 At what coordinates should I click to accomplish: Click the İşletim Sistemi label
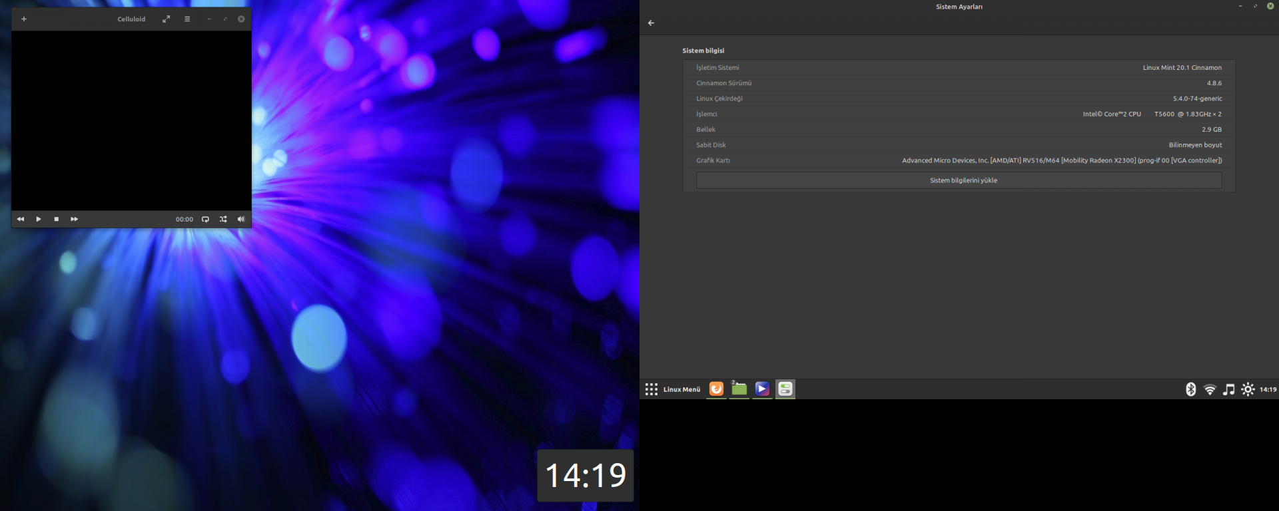click(717, 68)
